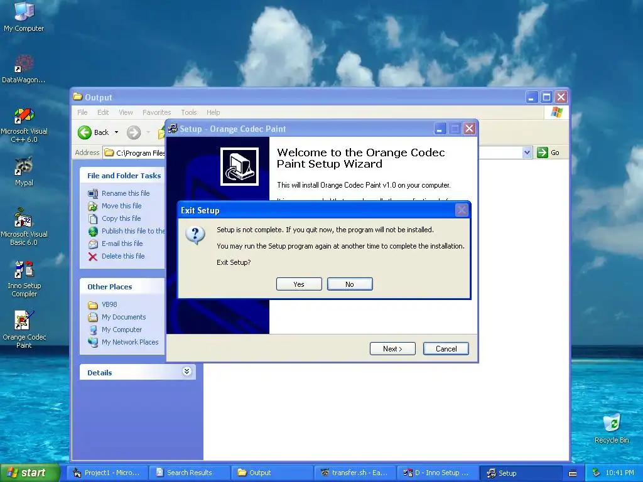This screenshot has width=643, height=482.
Task: Switch to Search Results taskbar item
Action: click(x=189, y=473)
